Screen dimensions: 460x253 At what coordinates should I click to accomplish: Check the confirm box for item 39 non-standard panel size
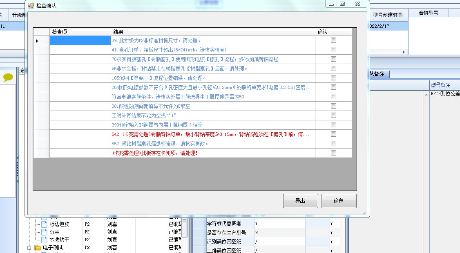coord(333,40)
